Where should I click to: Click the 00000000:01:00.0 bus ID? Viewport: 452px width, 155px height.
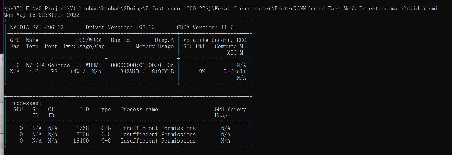(136, 65)
